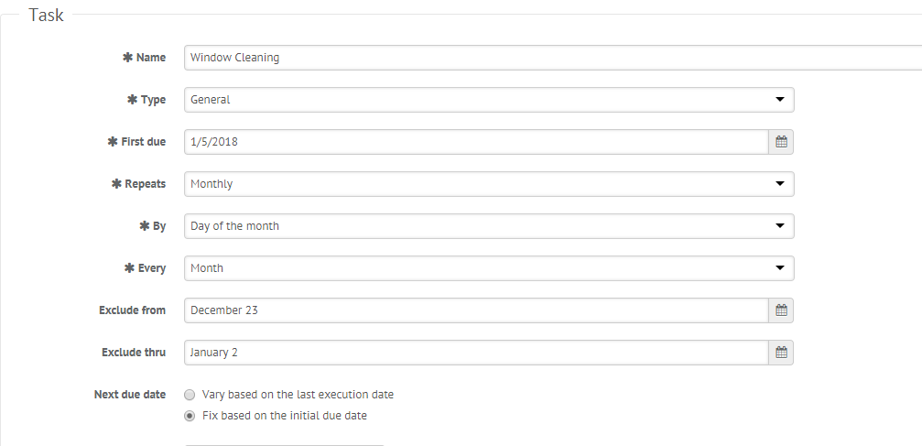Image resolution: width=922 pixels, height=446 pixels.
Task: Click the Next due date label
Action: coord(129,395)
